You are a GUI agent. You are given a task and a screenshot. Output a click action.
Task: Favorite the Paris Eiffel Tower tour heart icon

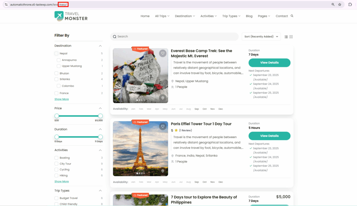pos(162,126)
